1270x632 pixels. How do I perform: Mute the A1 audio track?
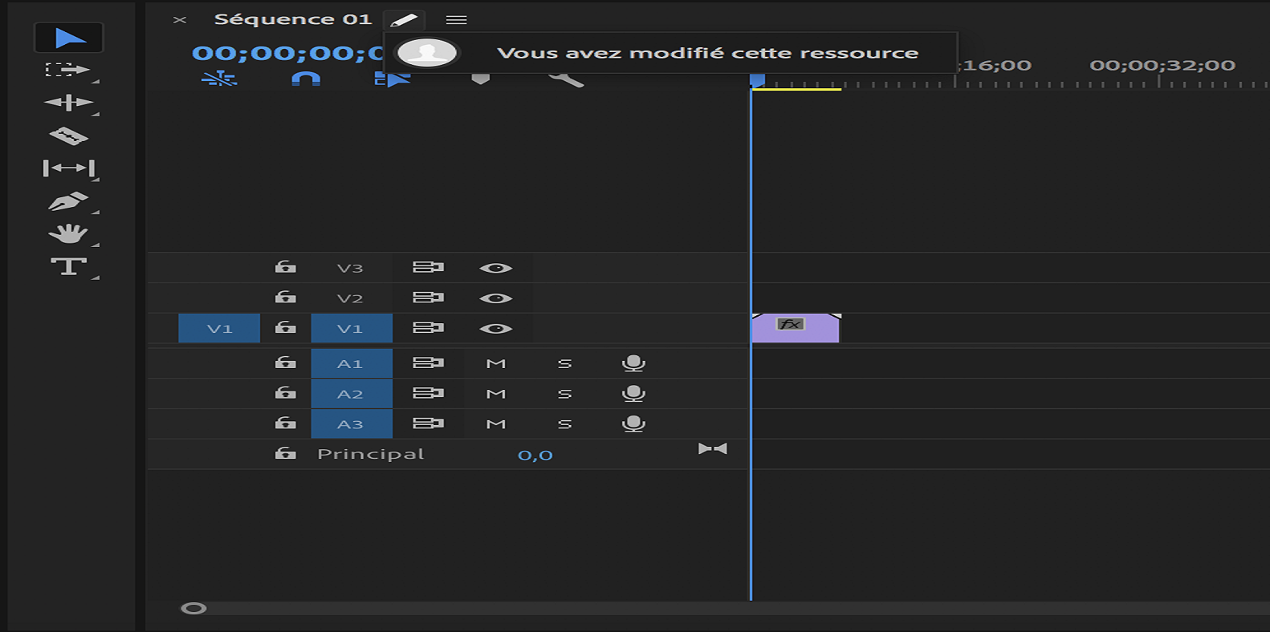tap(496, 363)
